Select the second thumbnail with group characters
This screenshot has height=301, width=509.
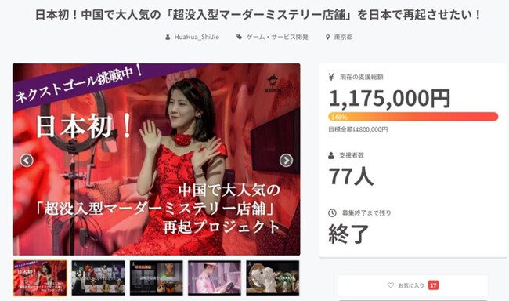pyautogui.click(x=98, y=278)
